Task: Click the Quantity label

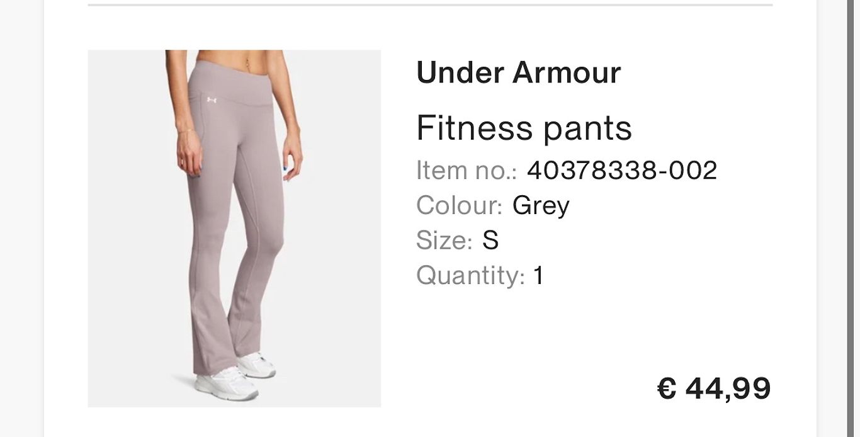Action: click(x=470, y=276)
